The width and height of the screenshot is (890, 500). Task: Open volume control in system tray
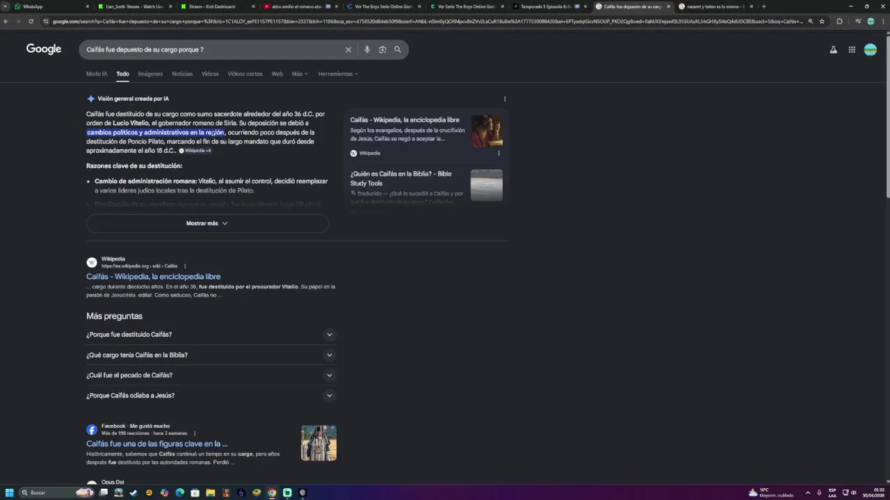(x=854, y=492)
